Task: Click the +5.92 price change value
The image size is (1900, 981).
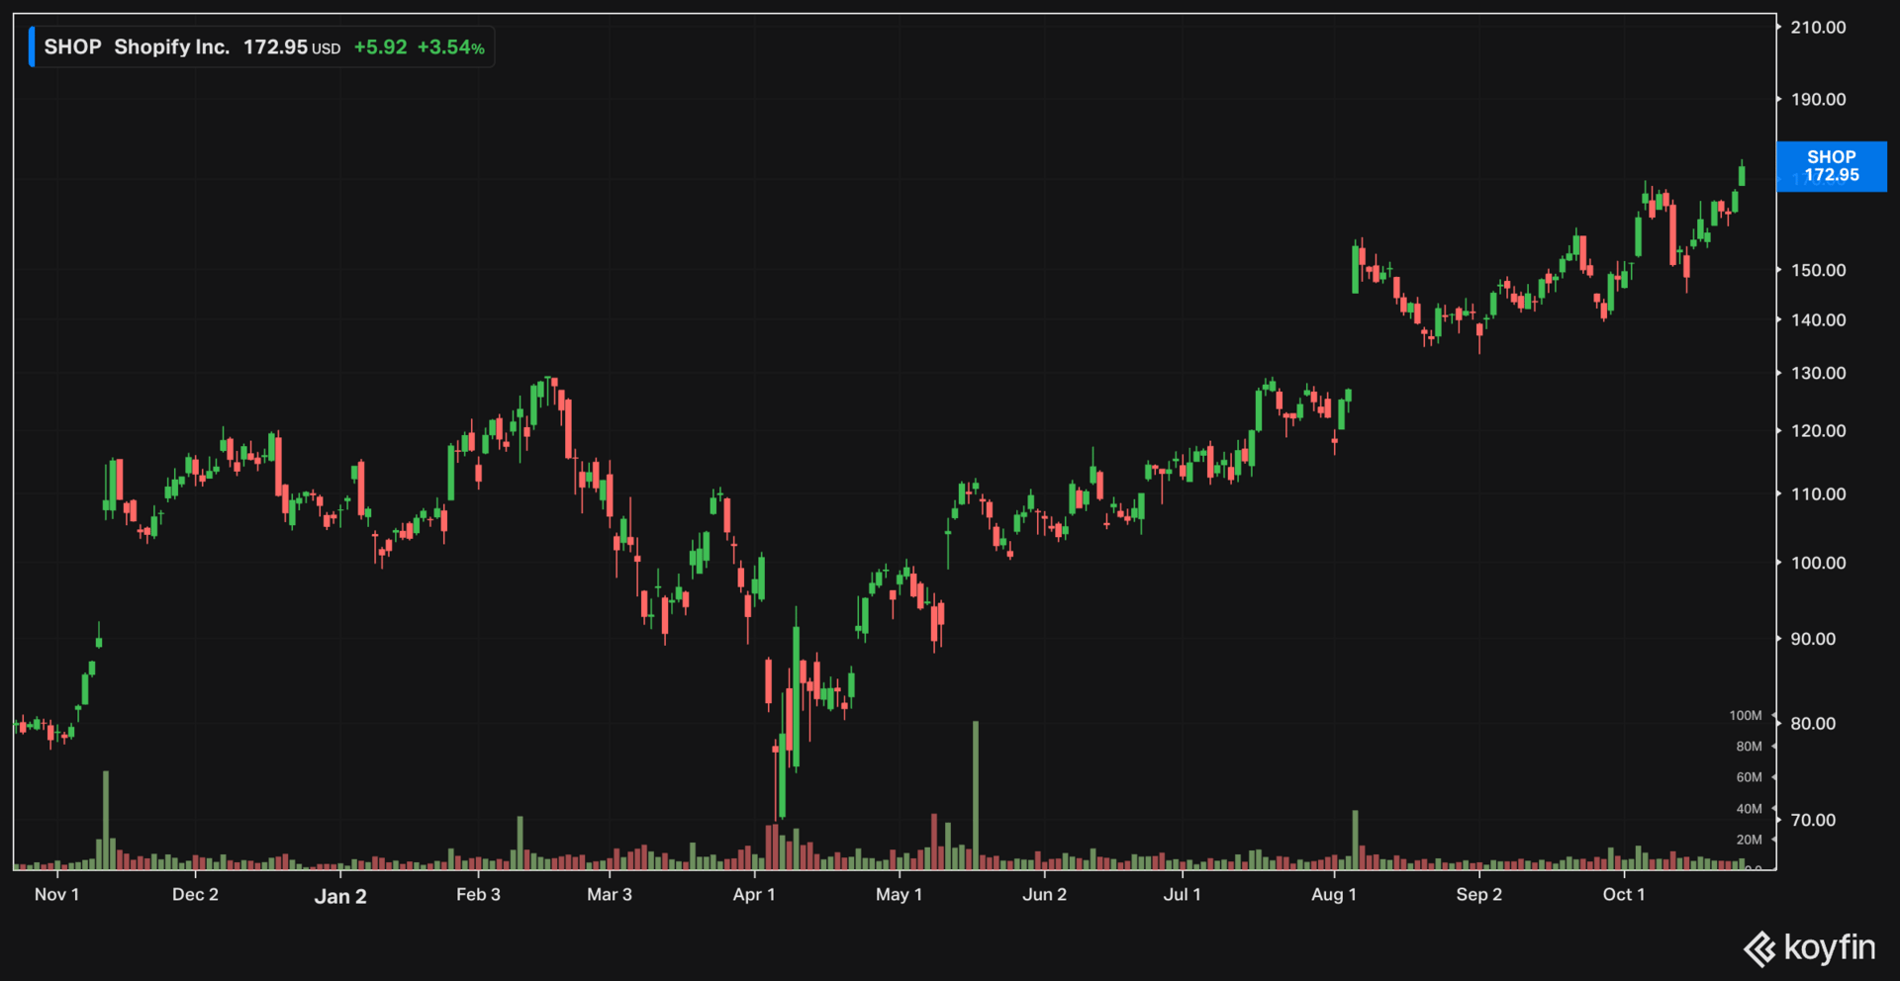Action: [x=380, y=47]
